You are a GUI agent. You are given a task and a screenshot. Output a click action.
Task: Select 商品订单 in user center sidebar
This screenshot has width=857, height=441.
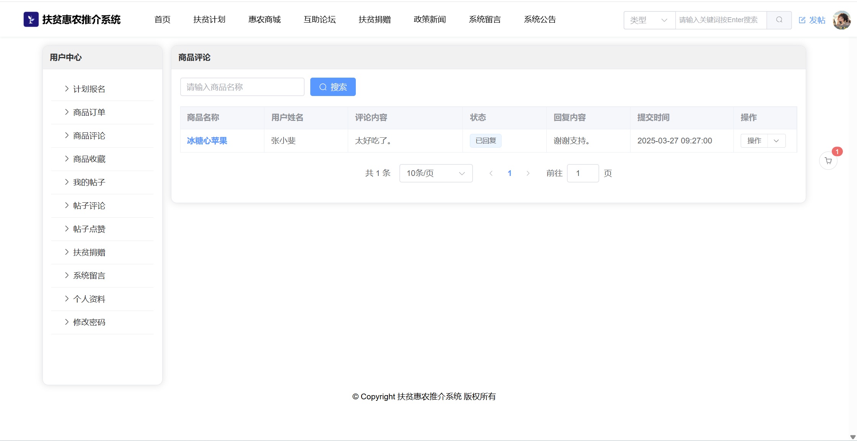click(x=89, y=112)
